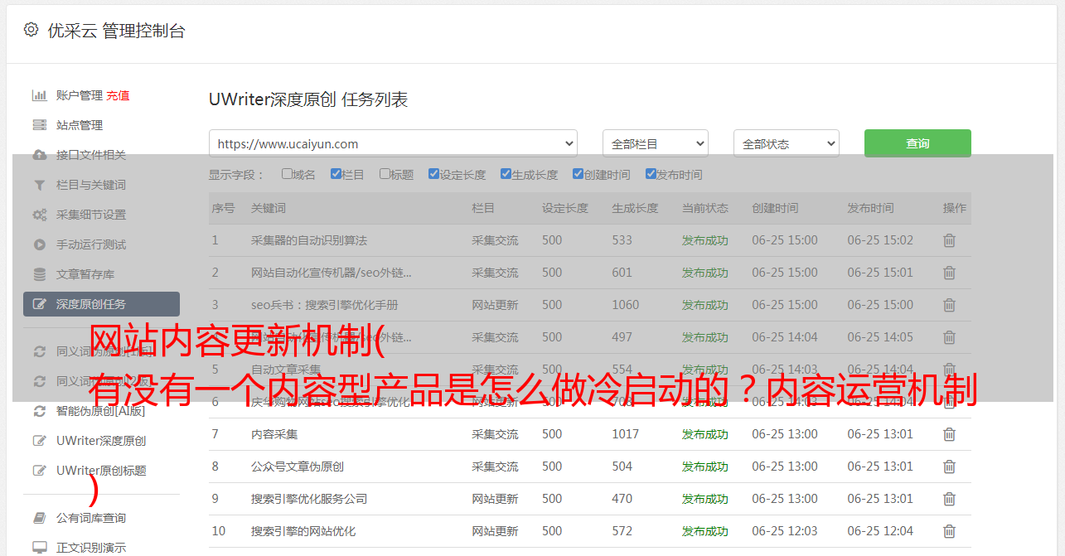1065x556 pixels.
Task: Click keyword 搜索引擎的网站优化
Action: 303,531
